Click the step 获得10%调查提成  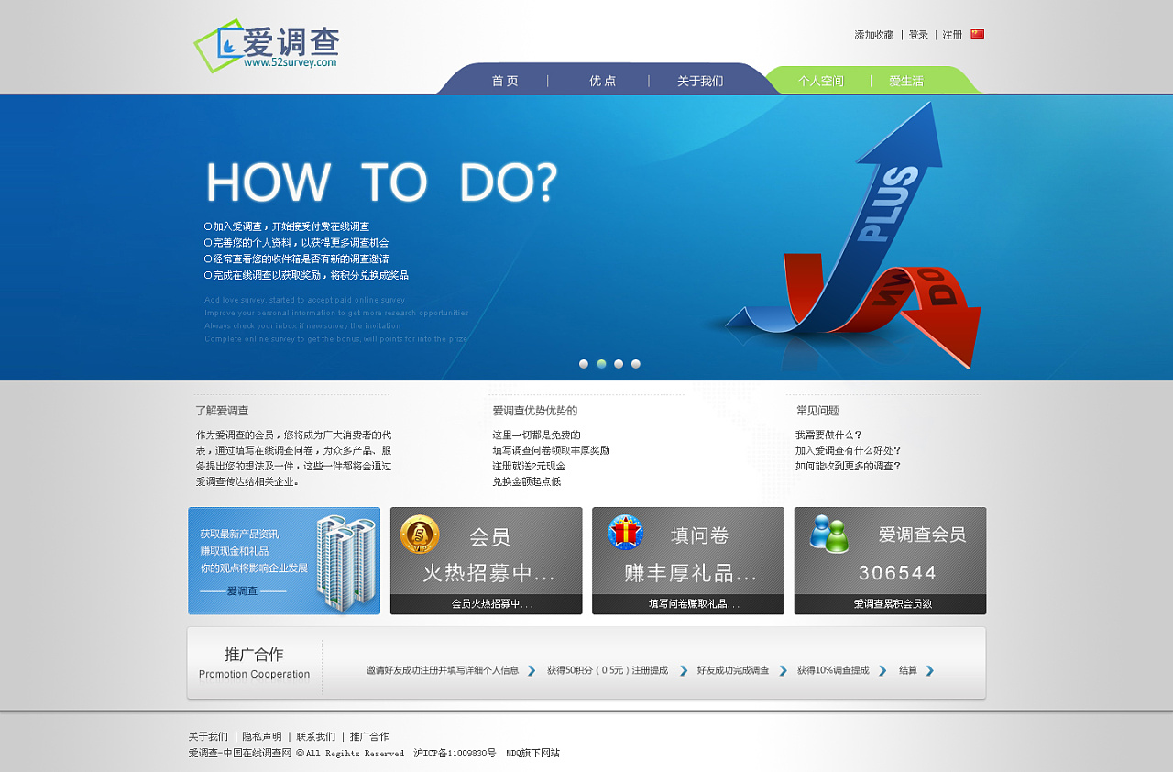833,670
